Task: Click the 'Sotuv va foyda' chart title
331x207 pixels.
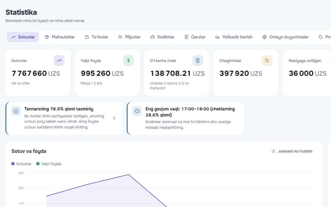Action: (x=29, y=151)
